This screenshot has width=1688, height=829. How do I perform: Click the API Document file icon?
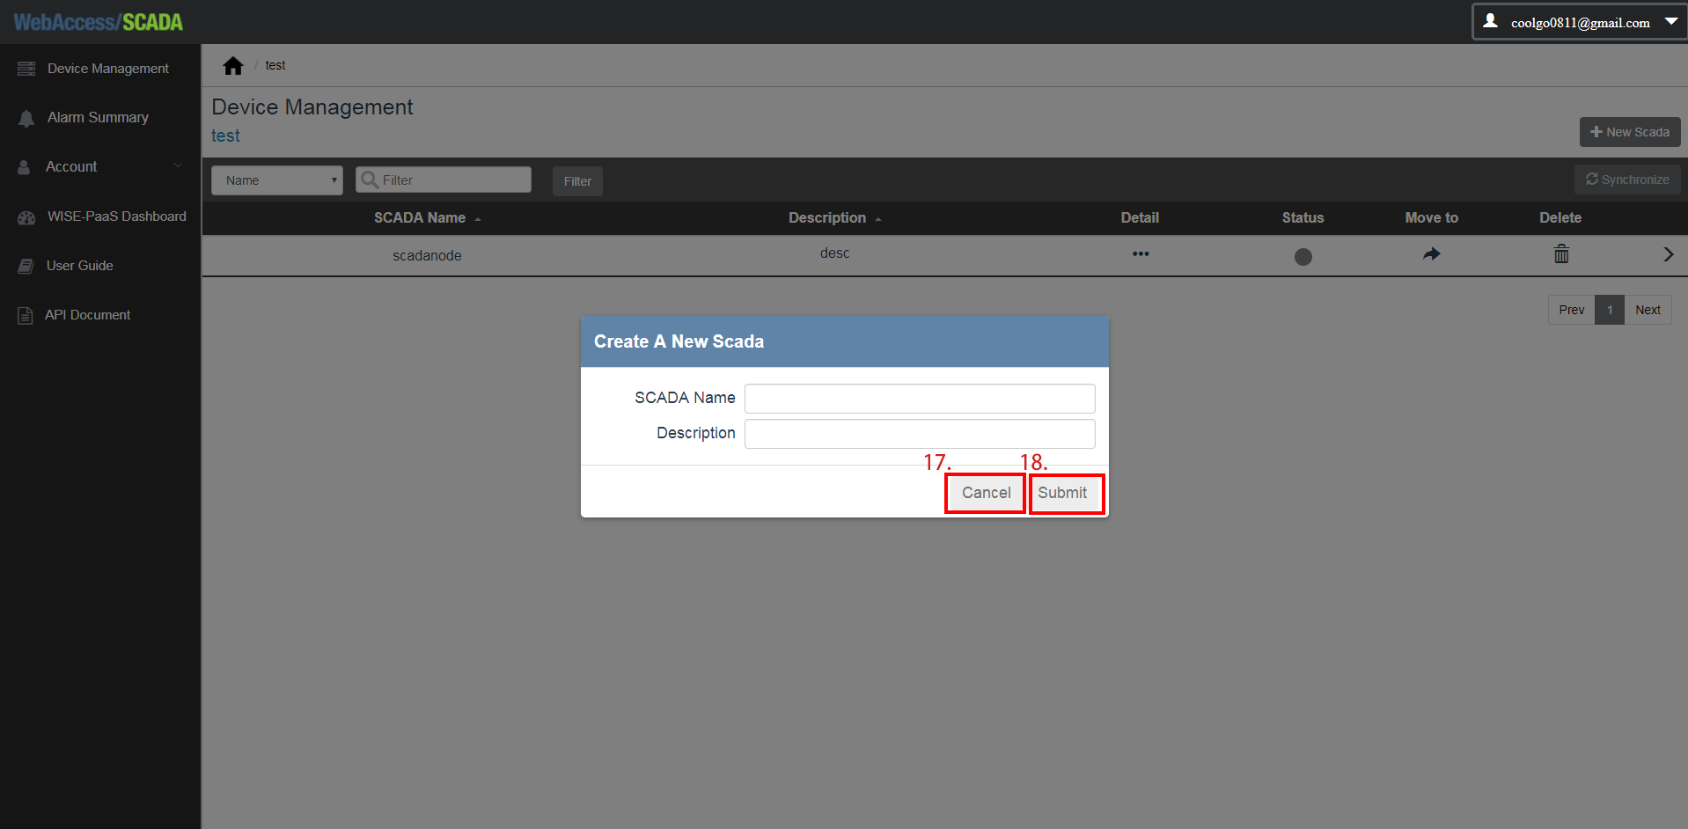26,315
